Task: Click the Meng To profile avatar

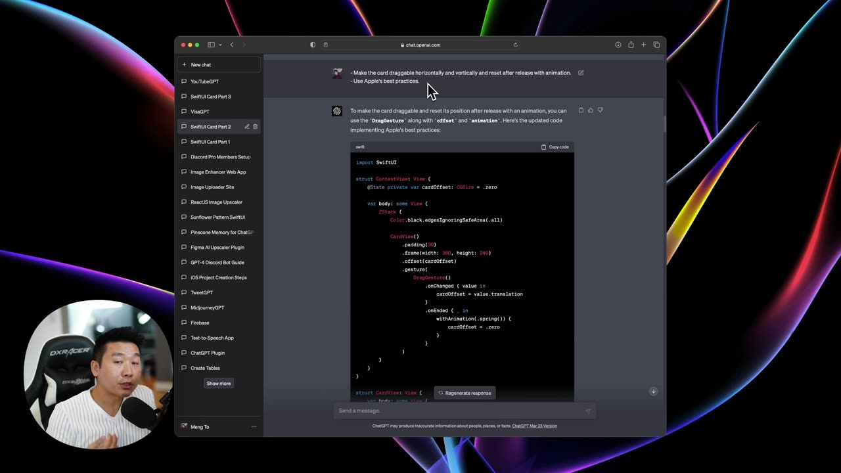Action: [184, 427]
